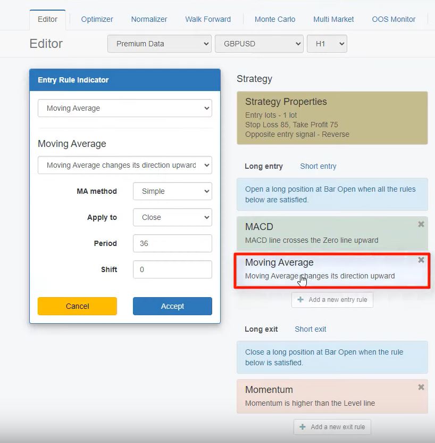This screenshot has width=435, height=443.
Task: Expand the GBPUSD symbol dropdown
Action: (x=259, y=44)
